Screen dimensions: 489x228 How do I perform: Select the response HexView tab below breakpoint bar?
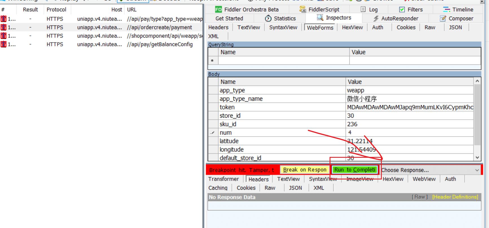click(393, 179)
